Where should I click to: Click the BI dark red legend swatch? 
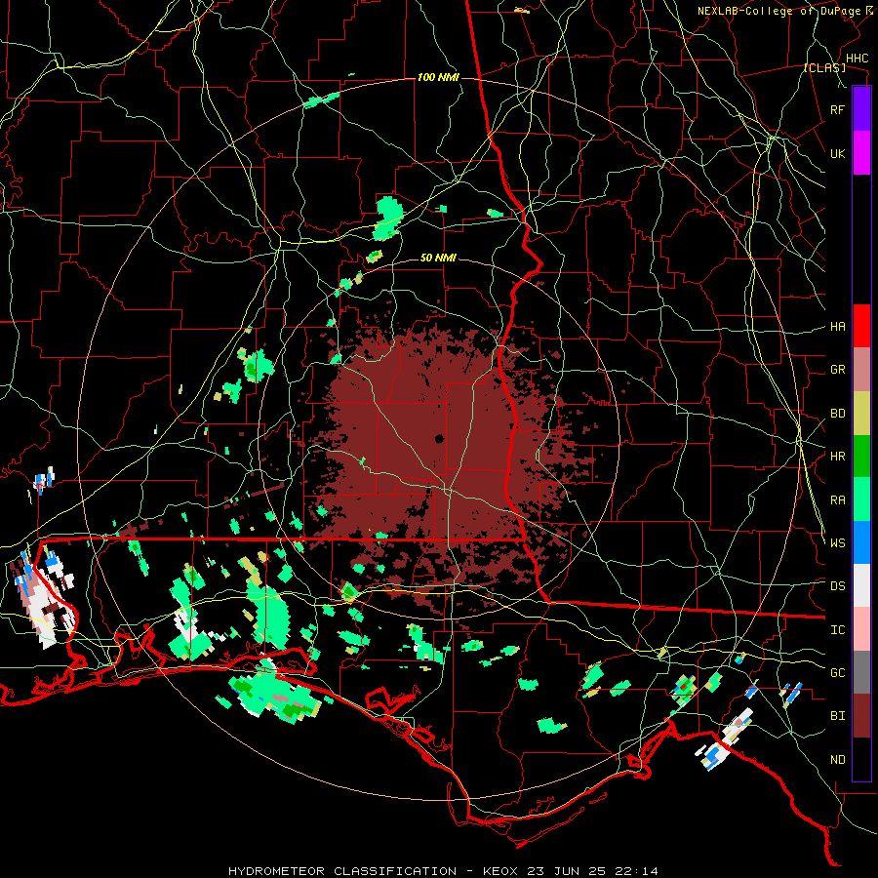point(861,716)
